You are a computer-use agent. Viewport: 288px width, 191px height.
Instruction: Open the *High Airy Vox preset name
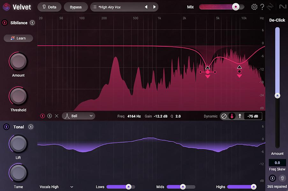109,7
